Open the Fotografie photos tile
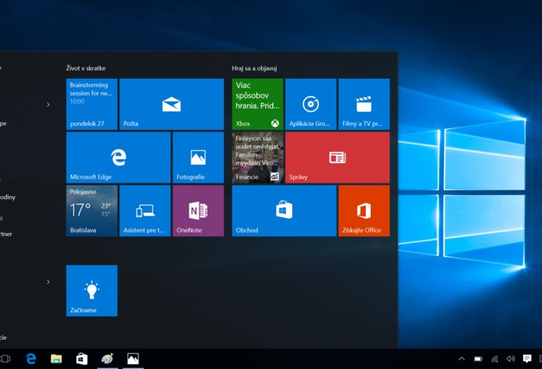 (x=198, y=157)
